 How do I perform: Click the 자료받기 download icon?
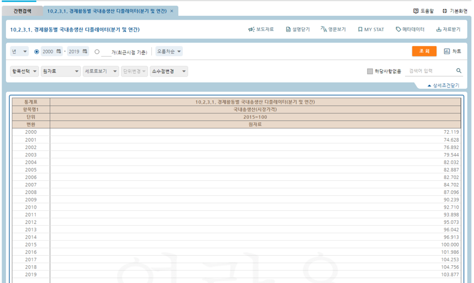(438, 29)
